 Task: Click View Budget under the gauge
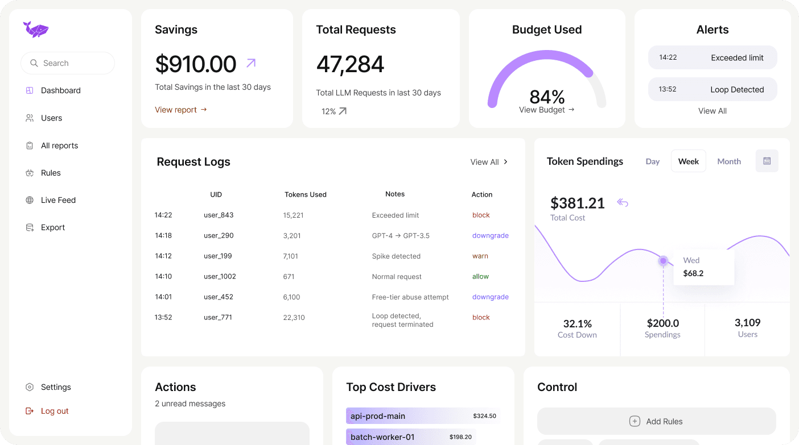coord(546,110)
